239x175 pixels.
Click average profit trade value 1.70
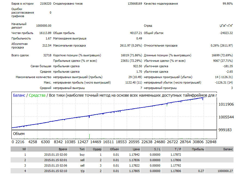139,72
